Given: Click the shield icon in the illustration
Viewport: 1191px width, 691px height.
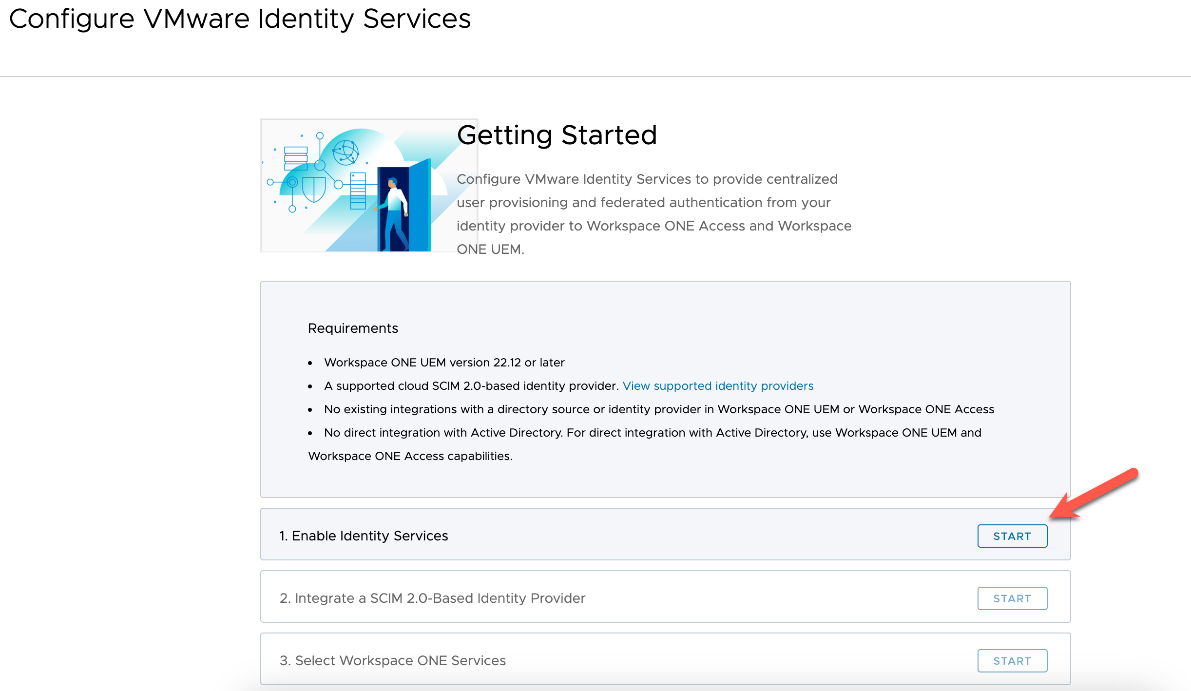Looking at the screenshot, I should 314,188.
